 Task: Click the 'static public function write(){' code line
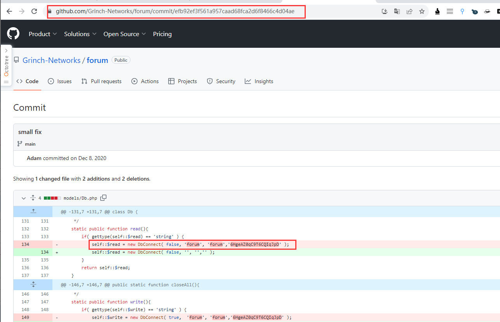click(111, 302)
